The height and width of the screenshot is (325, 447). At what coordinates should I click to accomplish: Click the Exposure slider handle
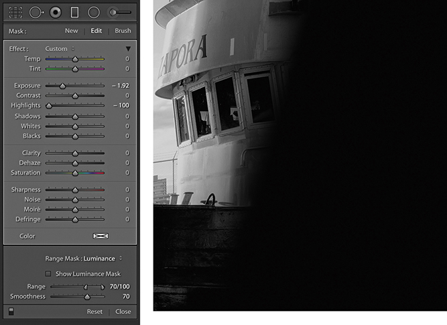click(x=62, y=86)
